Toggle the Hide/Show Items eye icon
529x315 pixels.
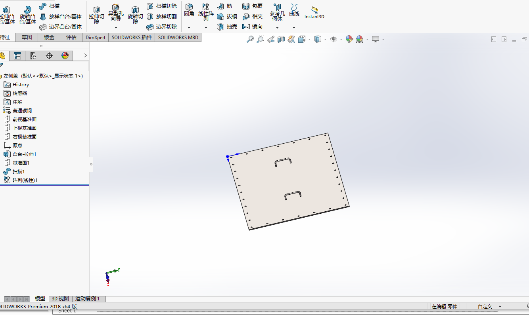coord(333,39)
